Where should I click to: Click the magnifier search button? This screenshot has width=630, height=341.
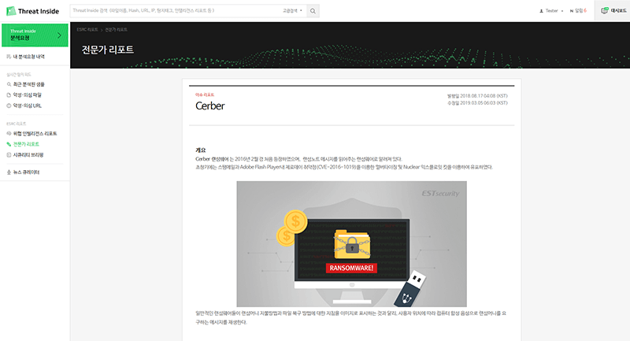tap(313, 11)
